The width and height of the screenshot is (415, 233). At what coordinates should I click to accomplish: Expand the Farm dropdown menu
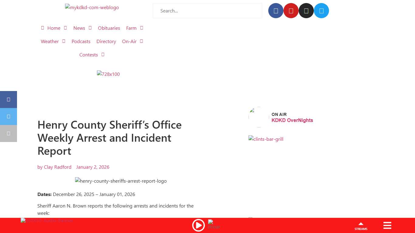pos(131,28)
